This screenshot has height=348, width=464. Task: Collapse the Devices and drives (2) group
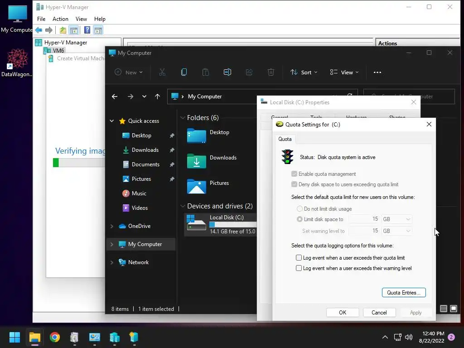point(183,206)
